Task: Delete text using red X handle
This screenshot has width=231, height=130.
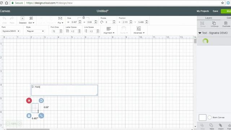Action: click(29, 100)
